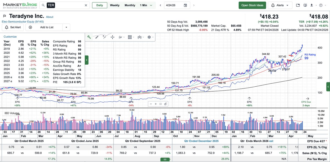Open the chart settings gear dropdown
The width and height of the screenshot is (330, 162).
(150, 37)
